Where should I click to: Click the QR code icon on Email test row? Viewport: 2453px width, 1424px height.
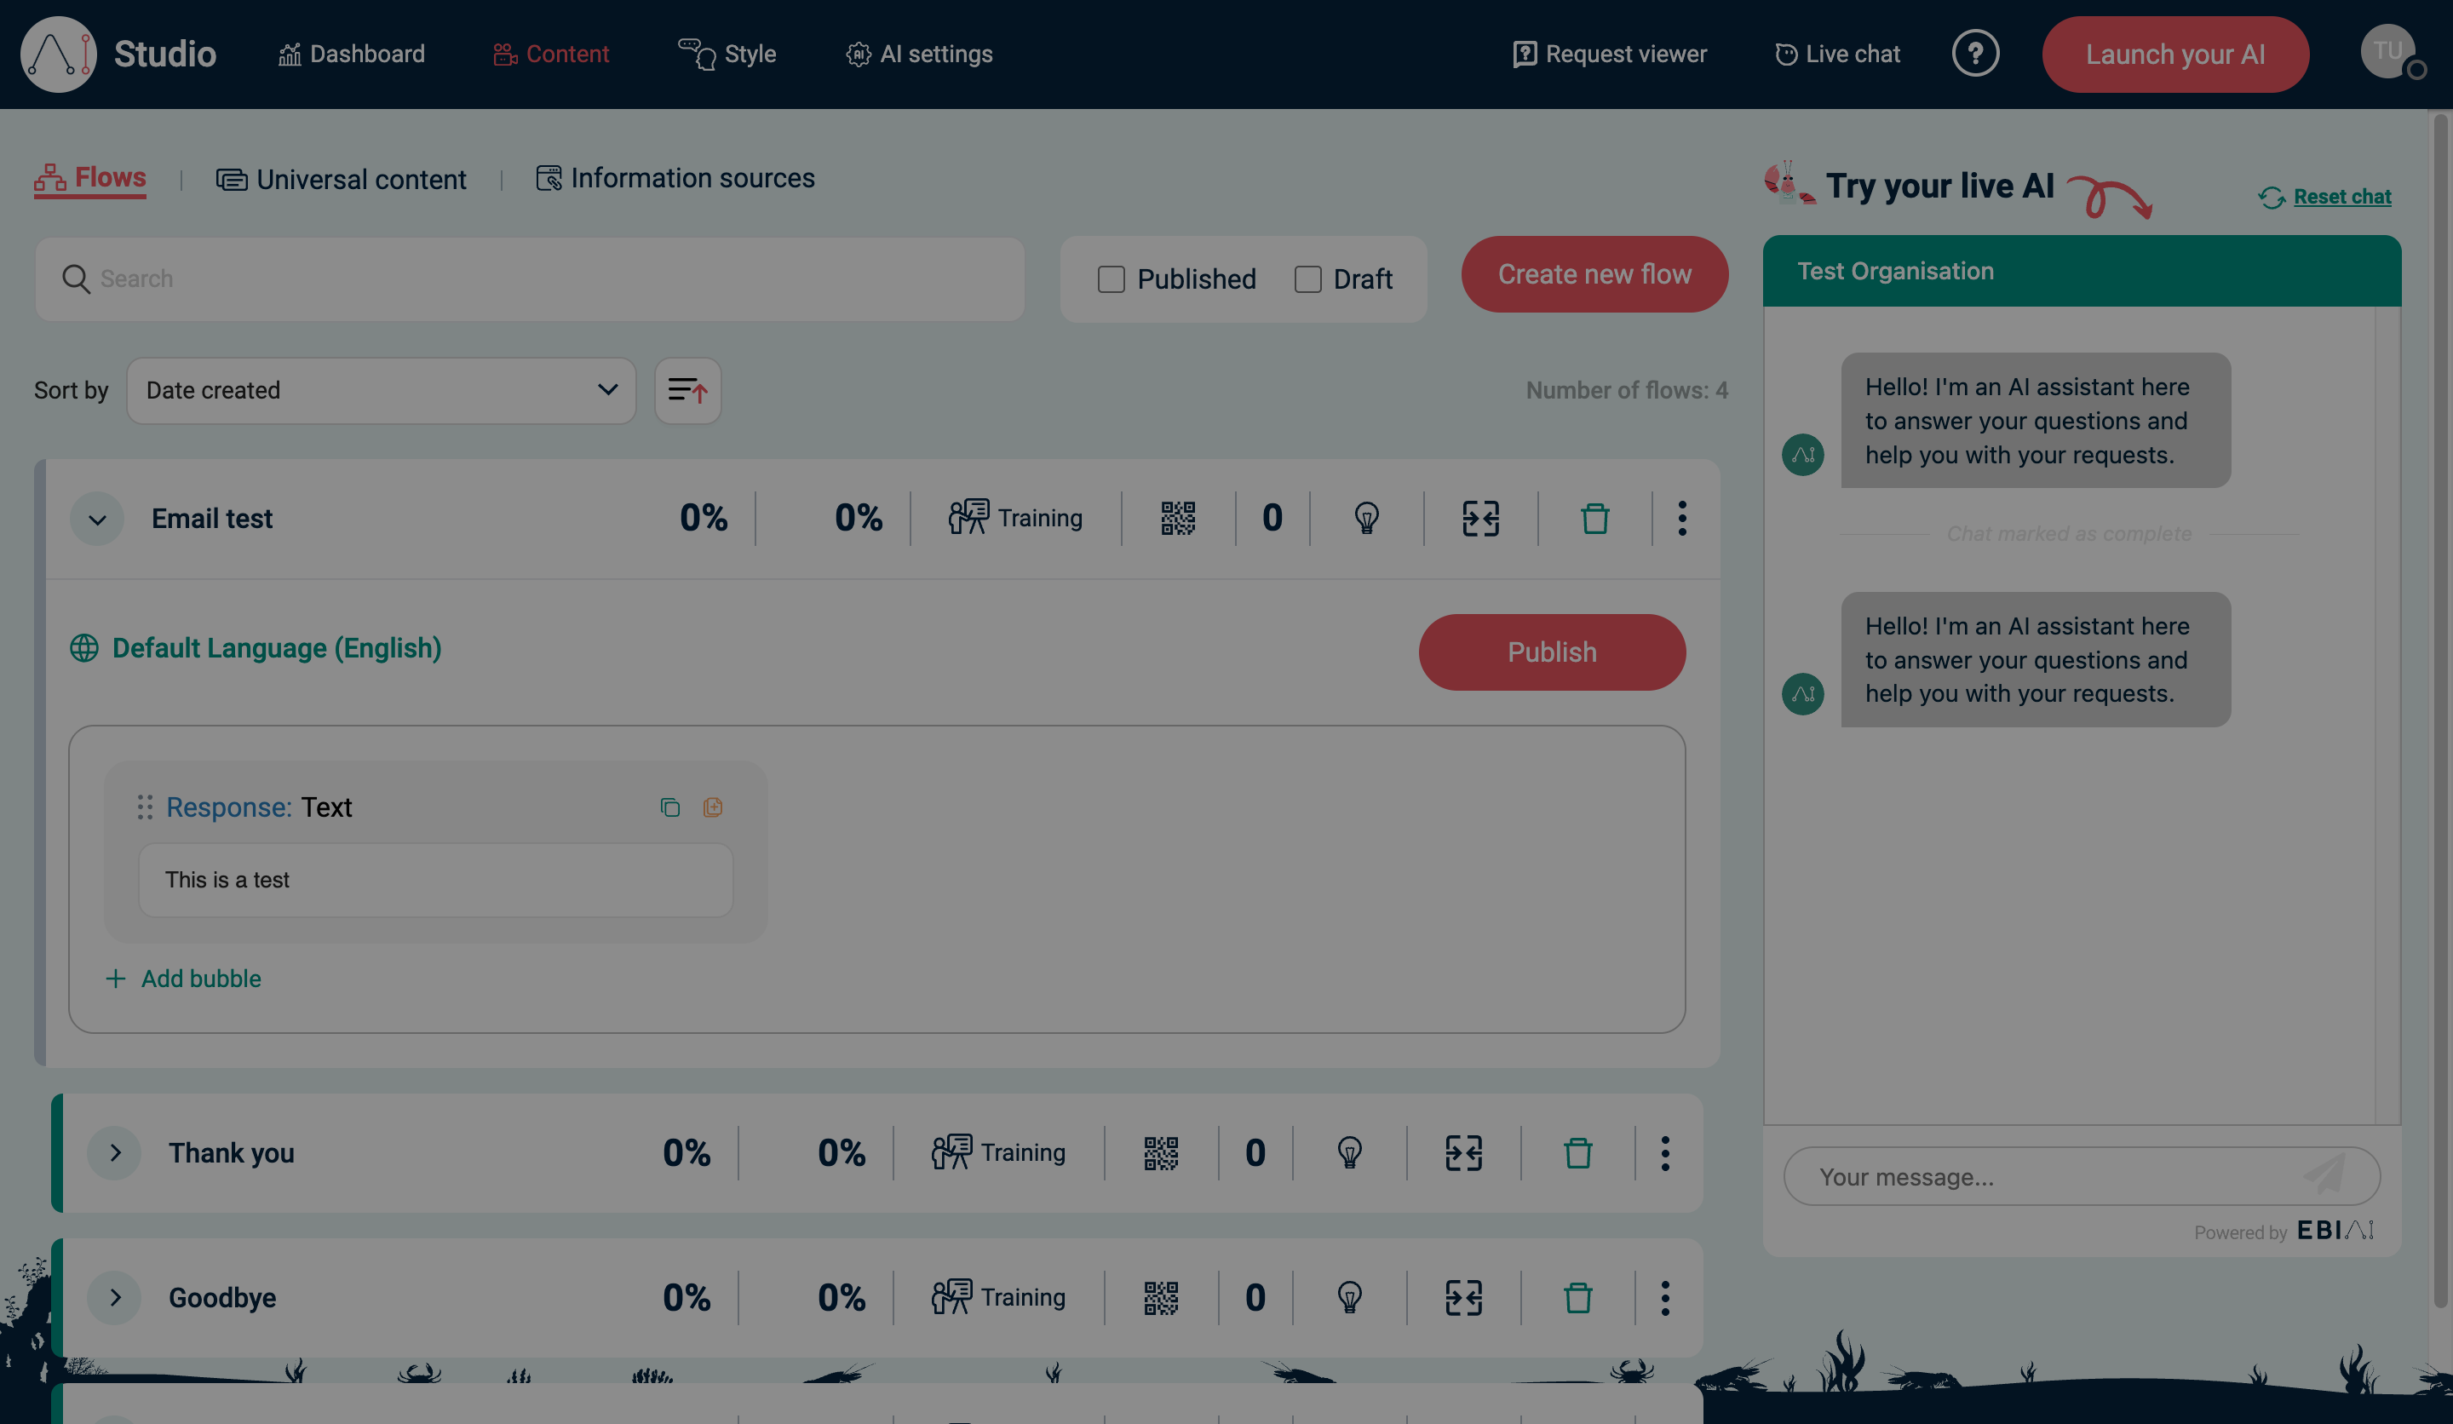(x=1177, y=518)
